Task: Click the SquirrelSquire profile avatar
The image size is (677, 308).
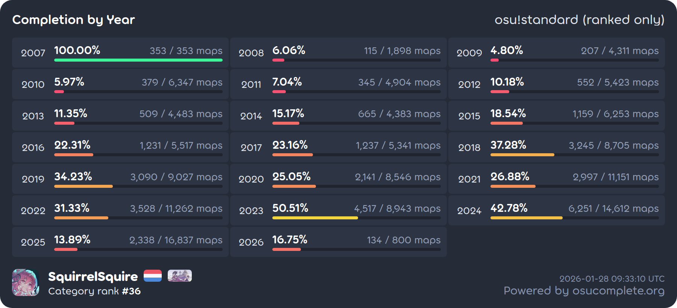Action: tap(26, 282)
